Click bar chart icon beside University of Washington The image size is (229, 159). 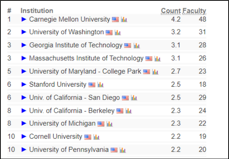point(118,32)
